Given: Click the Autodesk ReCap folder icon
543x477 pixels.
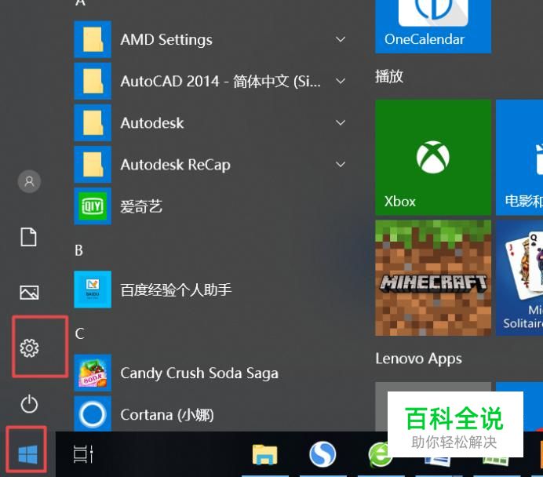Looking at the screenshot, I should click(x=93, y=164).
